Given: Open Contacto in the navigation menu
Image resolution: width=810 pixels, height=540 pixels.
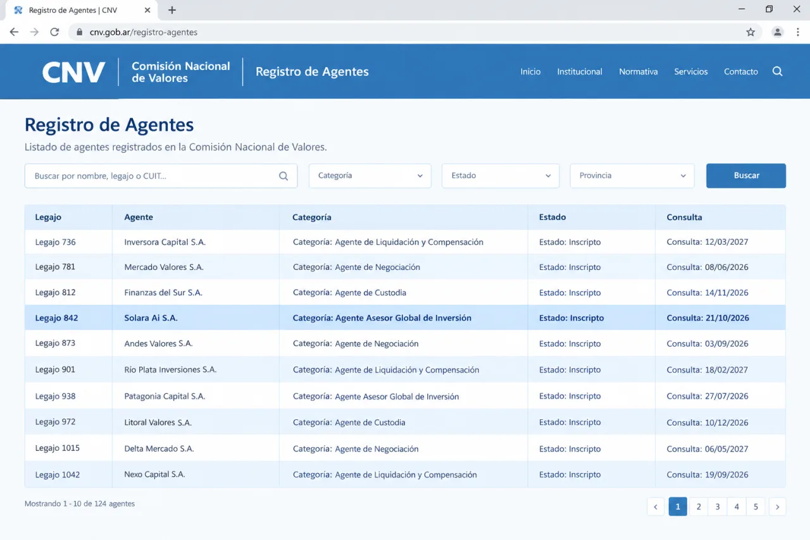Looking at the screenshot, I should 741,72.
